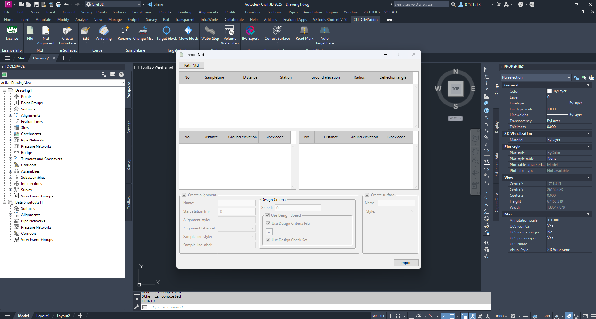Click the Import button

pos(406,263)
